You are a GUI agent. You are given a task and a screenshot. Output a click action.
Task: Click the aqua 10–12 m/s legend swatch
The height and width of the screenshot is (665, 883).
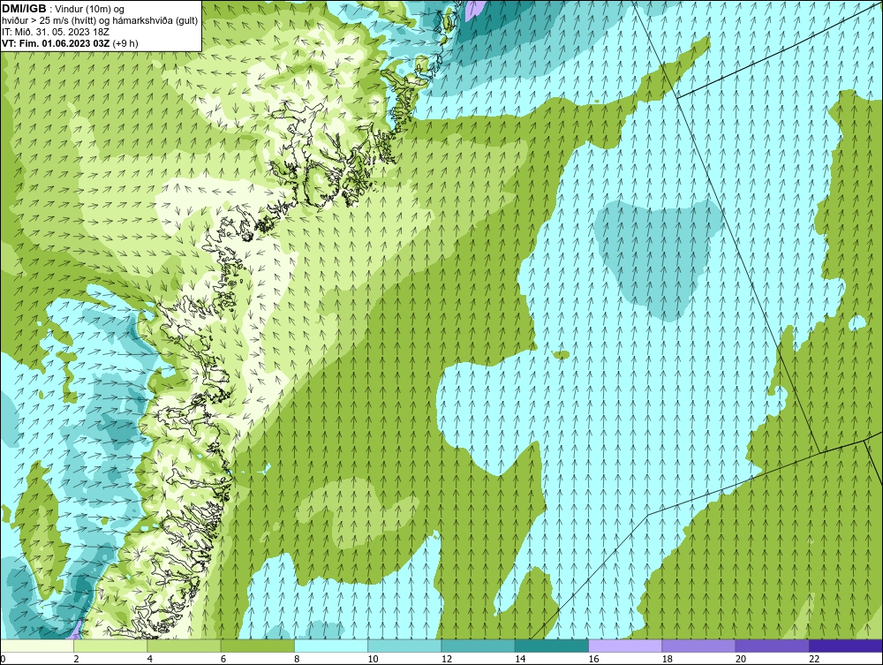point(404,646)
